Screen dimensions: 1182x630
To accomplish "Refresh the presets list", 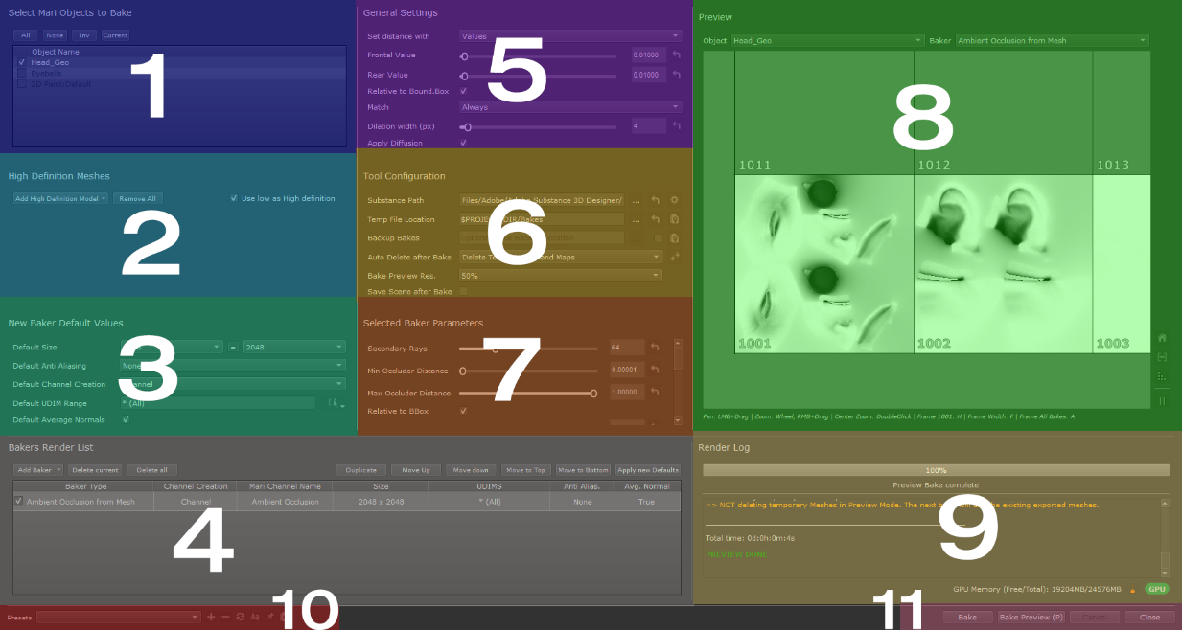I will tap(240, 617).
